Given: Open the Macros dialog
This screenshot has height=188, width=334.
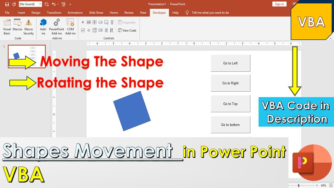Looking at the screenshot, I should pyautogui.click(x=17, y=25).
